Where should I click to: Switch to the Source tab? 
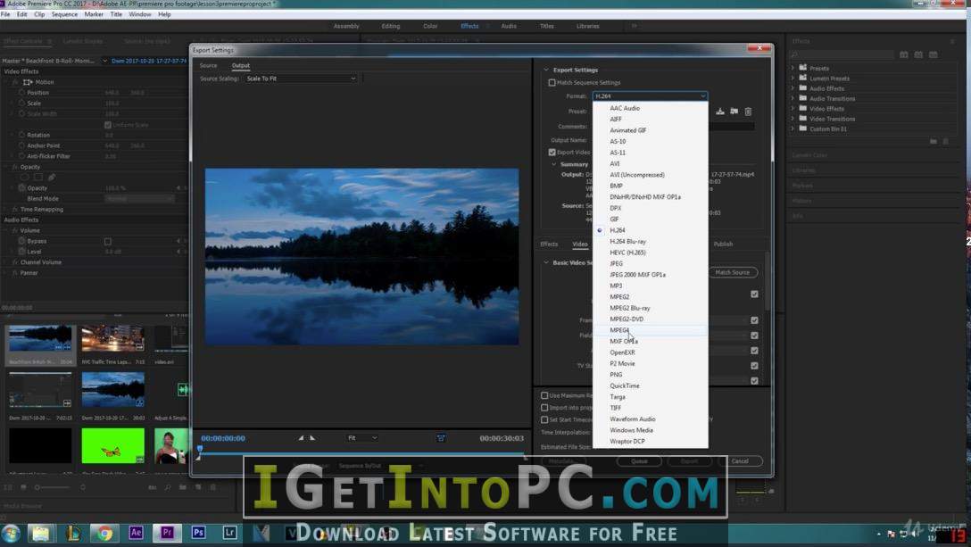coord(208,66)
